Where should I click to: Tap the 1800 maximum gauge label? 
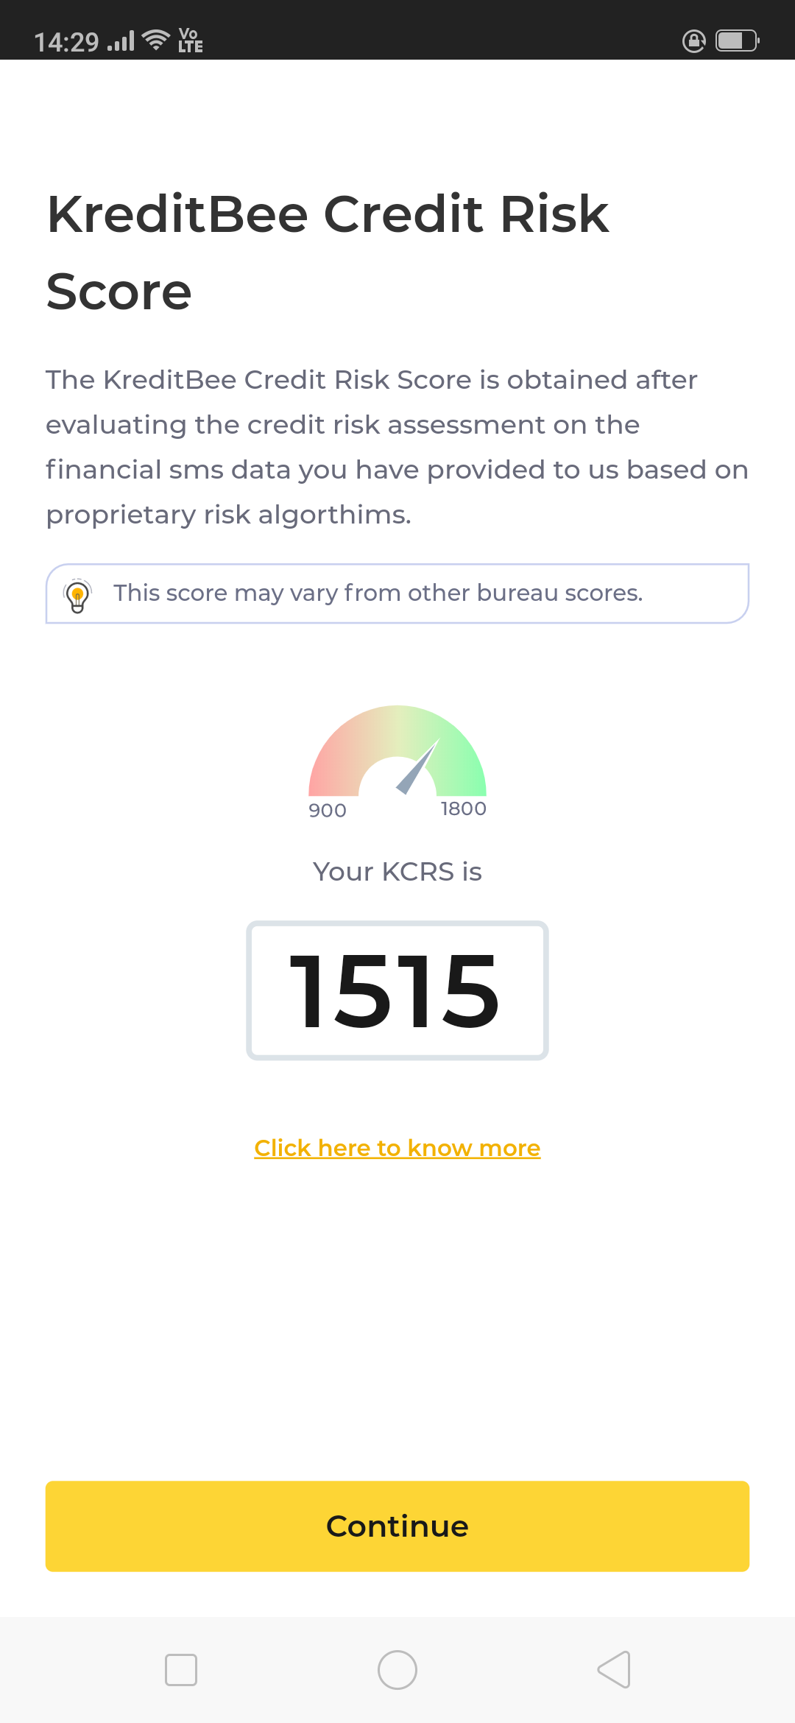pyautogui.click(x=464, y=808)
